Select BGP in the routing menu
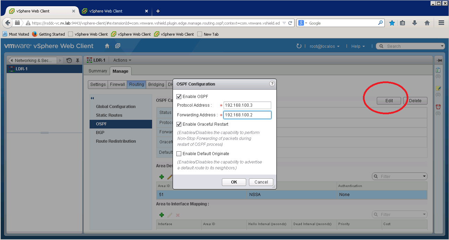 (100, 133)
